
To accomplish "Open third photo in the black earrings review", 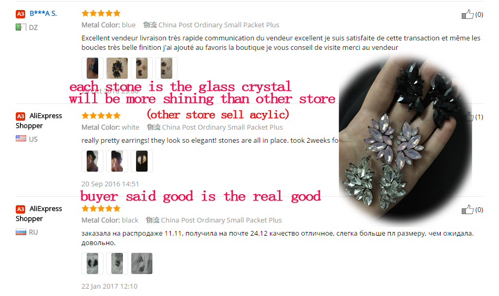I will 142,263.
